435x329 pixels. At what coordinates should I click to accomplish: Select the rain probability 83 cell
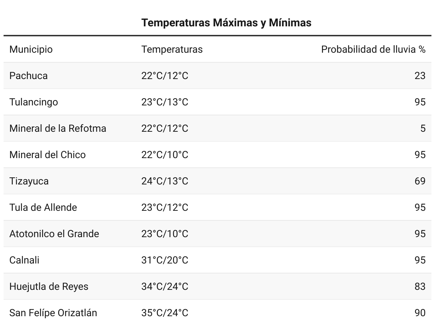click(x=420, y=287)
